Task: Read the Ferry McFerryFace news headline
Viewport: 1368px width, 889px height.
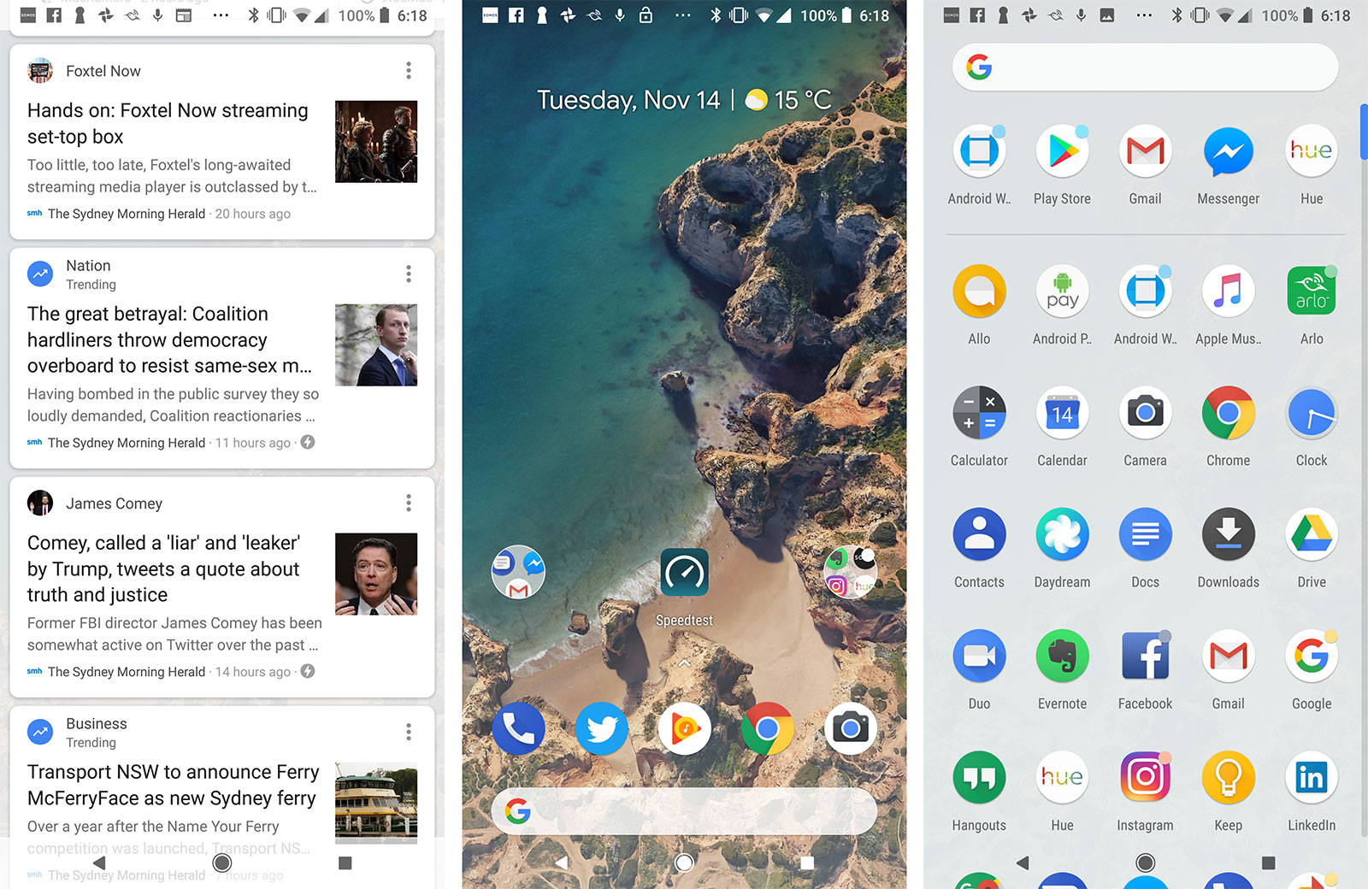Action: coord(173,785)
